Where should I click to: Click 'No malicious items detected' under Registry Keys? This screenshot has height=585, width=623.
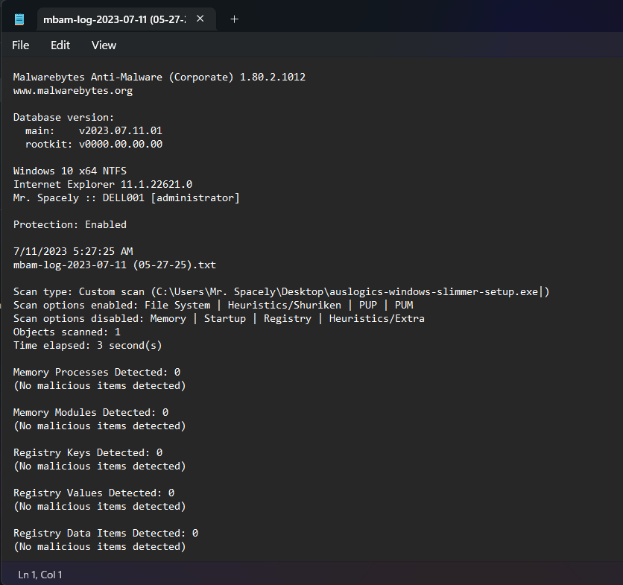(100, 467)
